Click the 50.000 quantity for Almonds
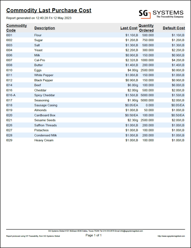191x248 pixels. pyautogui.click(x=149, y=110)
